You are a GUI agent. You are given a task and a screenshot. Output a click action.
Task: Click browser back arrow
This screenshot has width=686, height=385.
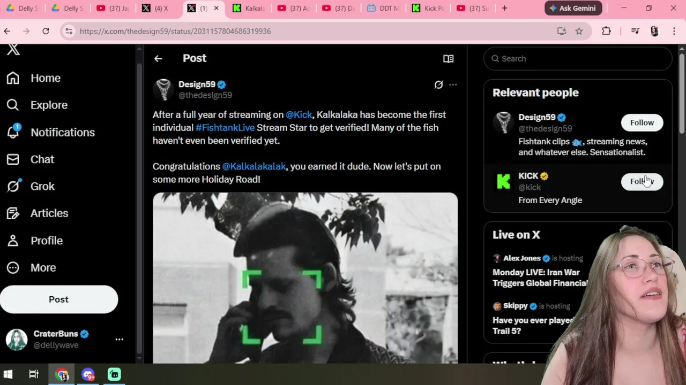(7, 31)
